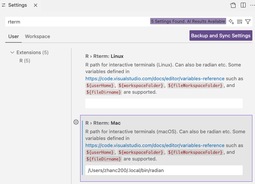Open the settings filter funnel
Viewport: 255px width, 184px height.
click(x=248, y=22)
